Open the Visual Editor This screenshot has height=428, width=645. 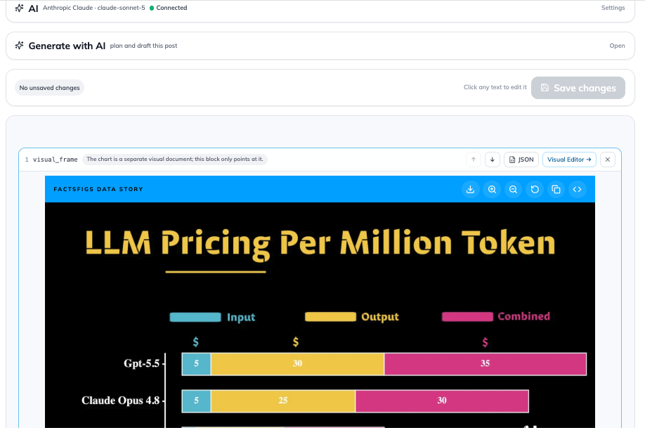569,160
